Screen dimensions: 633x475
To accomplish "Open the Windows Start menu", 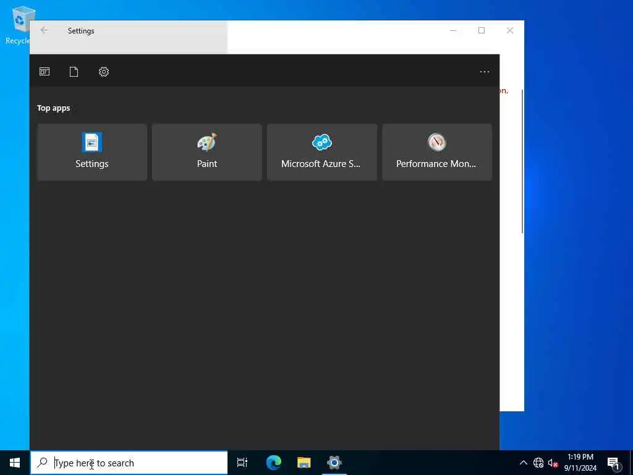I will (x=15, y=463).
